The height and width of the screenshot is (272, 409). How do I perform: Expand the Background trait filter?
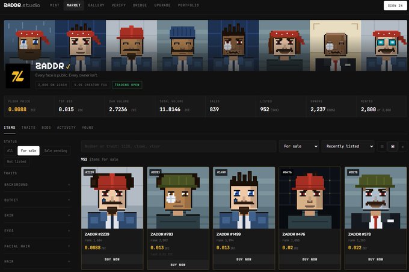point(37,185)
